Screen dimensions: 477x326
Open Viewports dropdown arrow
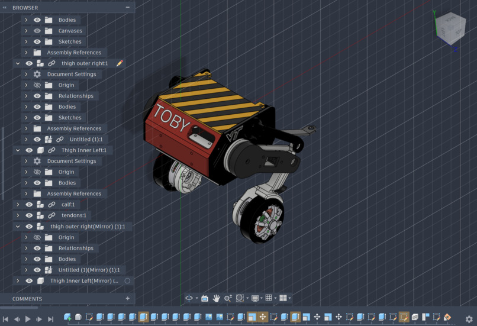click(289, 298)
